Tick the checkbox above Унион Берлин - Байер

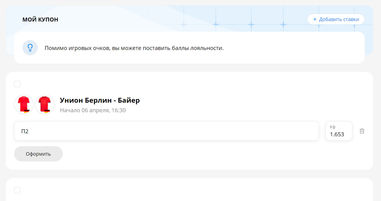click(x=17, y=84)
